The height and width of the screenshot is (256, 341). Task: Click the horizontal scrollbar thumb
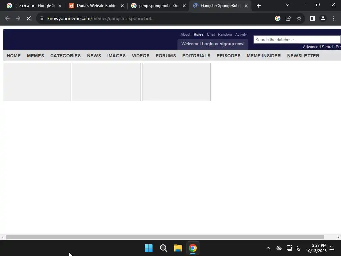click(165, 237)
